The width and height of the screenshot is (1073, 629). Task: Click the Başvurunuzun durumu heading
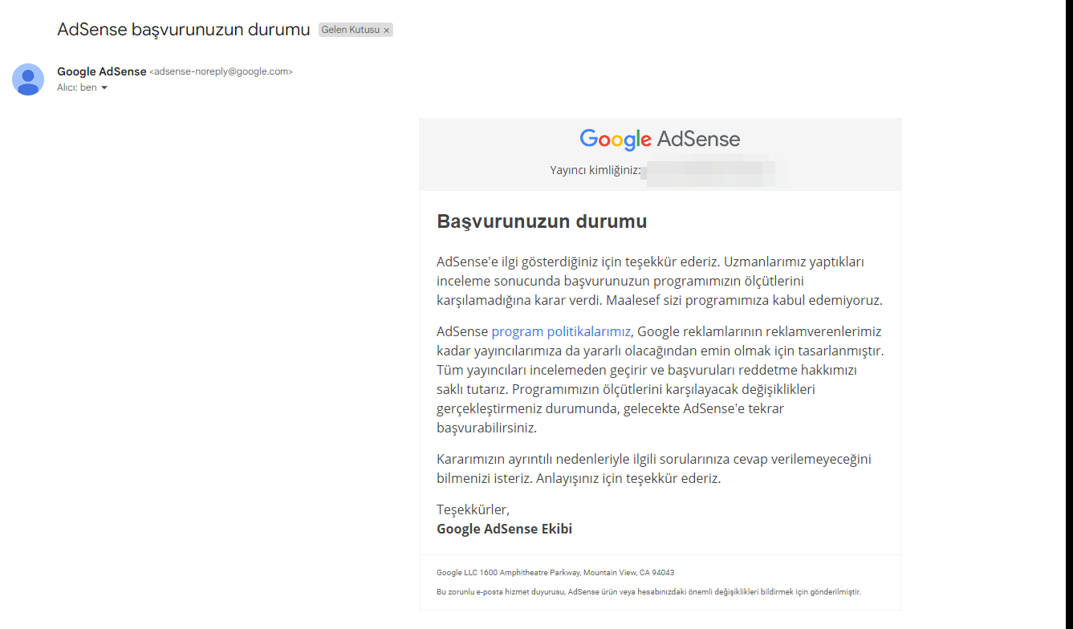click(542, 221)
